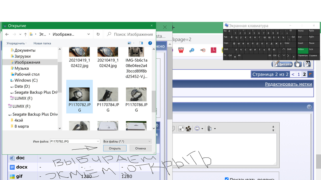The width and height of the screenshot is (321, 180).
Task: Expand the address bar path history dropdown
Action: pyautogui.click(x=89, y=34)
